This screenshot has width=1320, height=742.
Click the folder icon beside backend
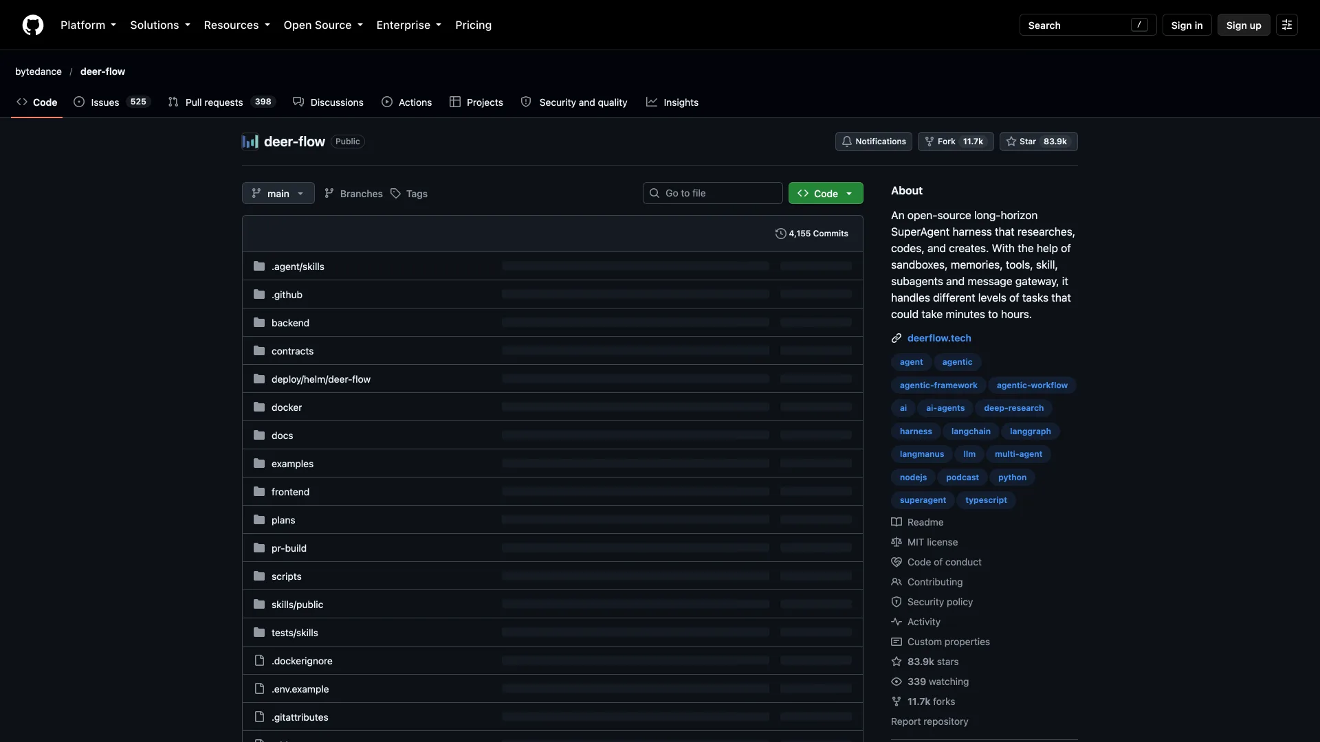pos(259,323)
